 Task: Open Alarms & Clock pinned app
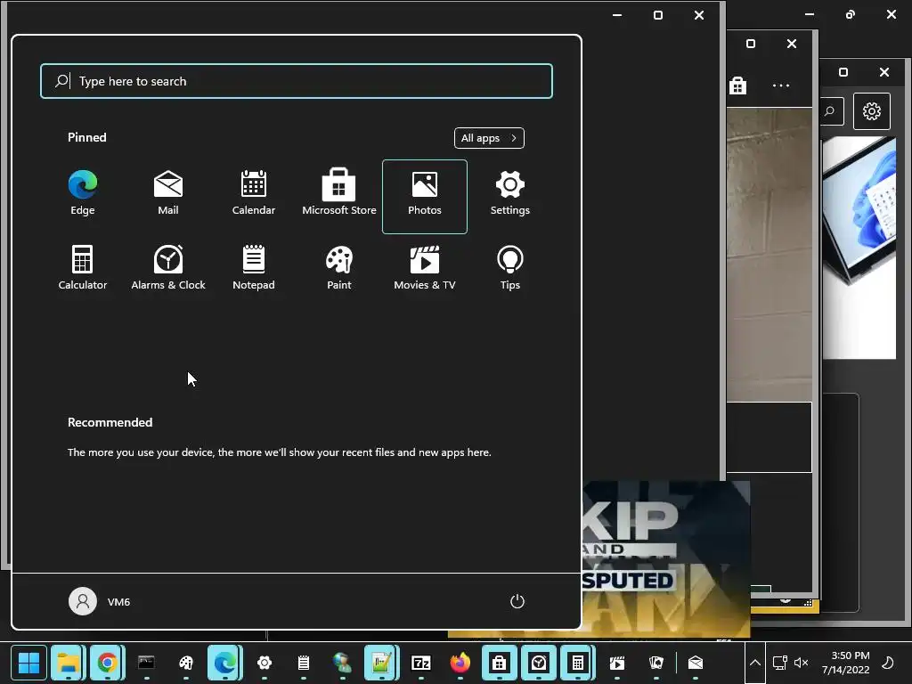coord(168,267)
